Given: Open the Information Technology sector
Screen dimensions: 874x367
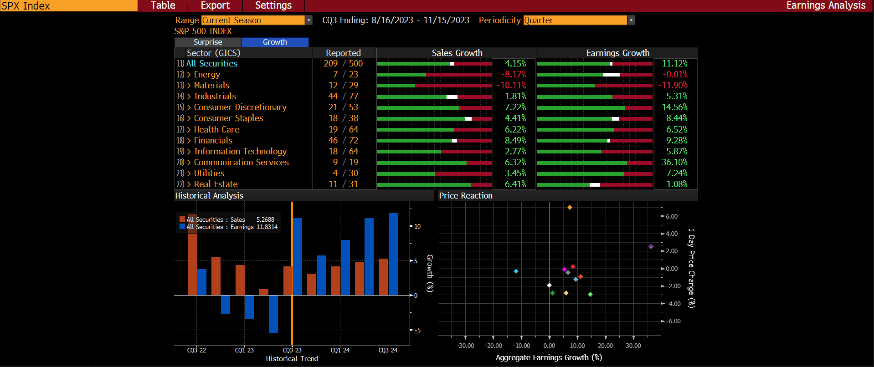Looking at the screenshot, I should click(x=240, y=151).
